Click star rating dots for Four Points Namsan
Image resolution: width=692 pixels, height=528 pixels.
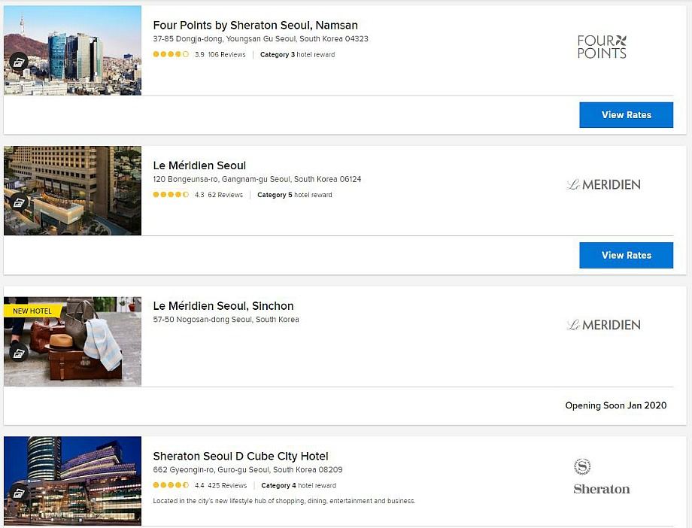point(171,54)
